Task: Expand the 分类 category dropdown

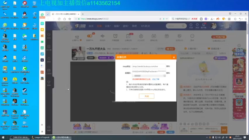Action: [108, 26]
